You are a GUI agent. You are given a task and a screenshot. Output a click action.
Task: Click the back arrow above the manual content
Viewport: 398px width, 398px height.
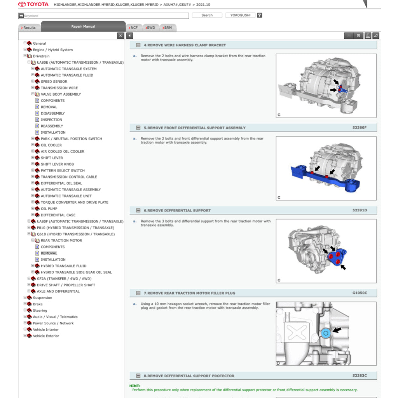coord(129,35)
